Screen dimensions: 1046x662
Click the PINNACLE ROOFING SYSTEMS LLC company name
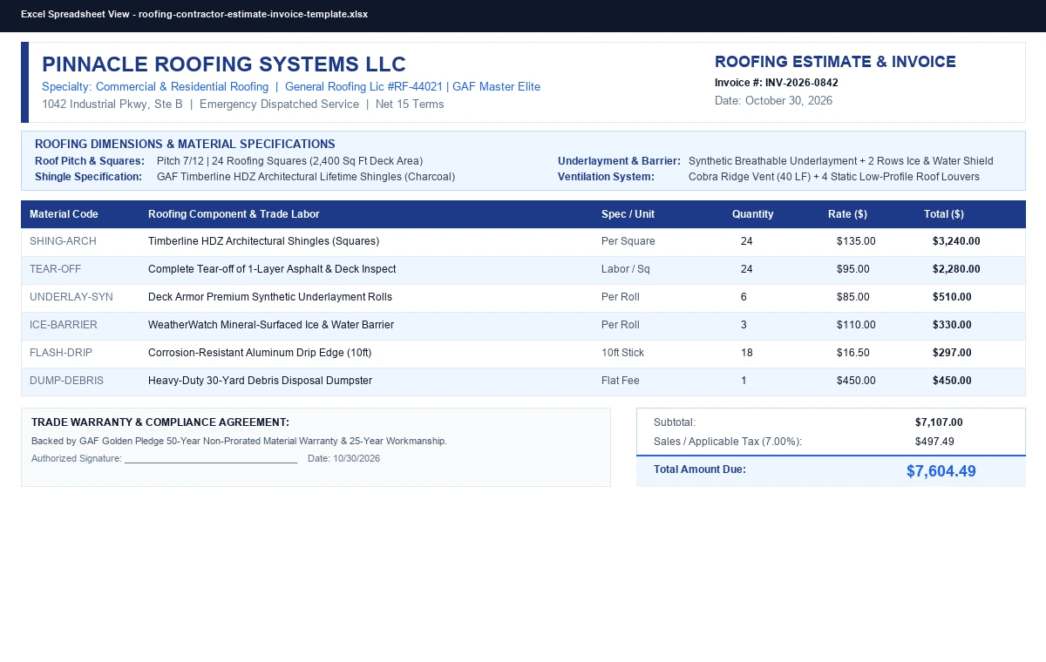[x=224, y=64]
